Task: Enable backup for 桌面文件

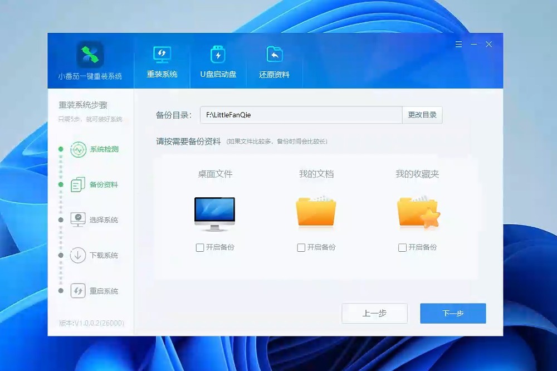Action: click(x=198, y=247)
